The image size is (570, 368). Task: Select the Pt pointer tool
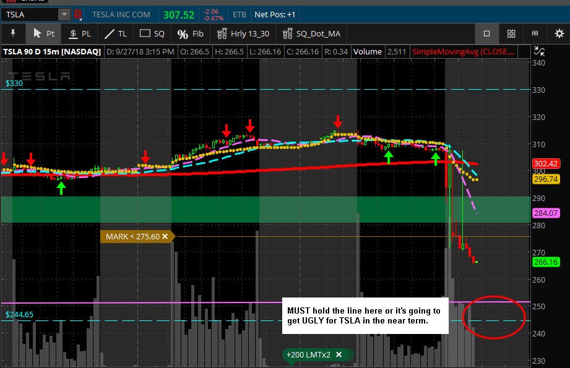point(43,34)
